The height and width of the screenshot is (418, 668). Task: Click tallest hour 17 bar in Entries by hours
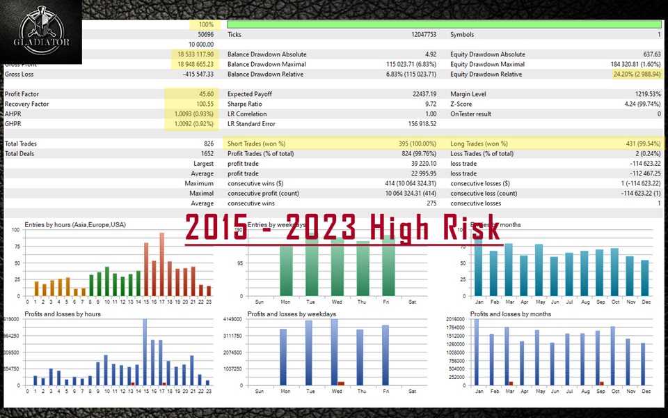161,265
